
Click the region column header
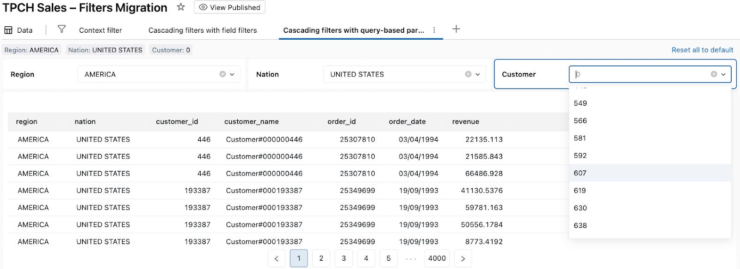click(26, 122)
